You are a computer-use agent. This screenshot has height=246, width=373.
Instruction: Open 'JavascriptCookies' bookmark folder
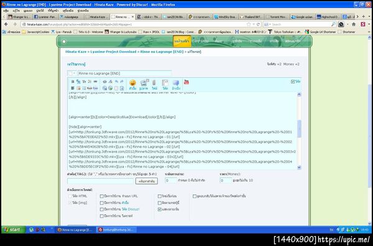tap(36, 32)
